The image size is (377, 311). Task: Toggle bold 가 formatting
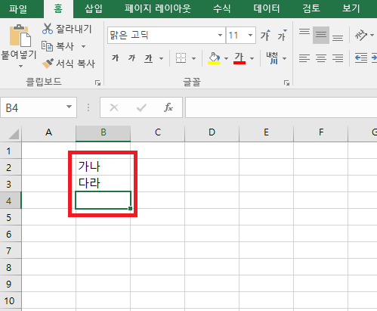116,58
